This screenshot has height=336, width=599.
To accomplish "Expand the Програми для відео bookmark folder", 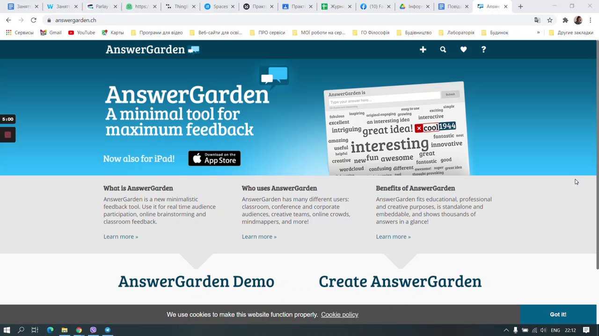I will (157, 33).
